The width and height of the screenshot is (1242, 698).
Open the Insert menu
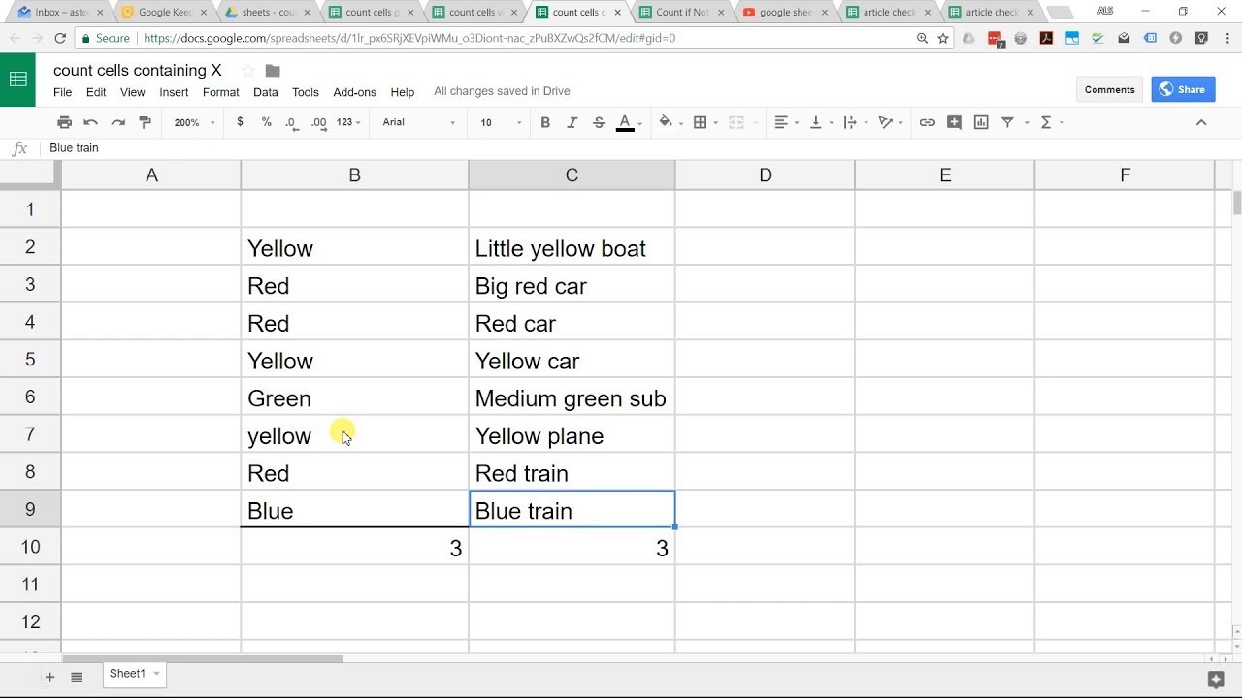point(174,92)
